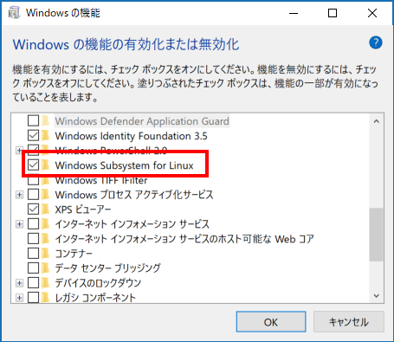Check レガシ コンポーネント checkbox
The height and width of the screenshot is (342, 394).
[33, 297]
